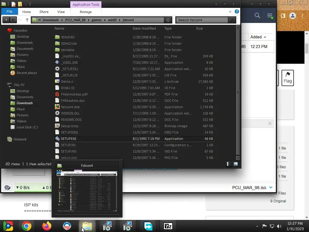This screenshot has height=232, width=309.
Task: Click the volume speaker tray icon
Action: 279,226
